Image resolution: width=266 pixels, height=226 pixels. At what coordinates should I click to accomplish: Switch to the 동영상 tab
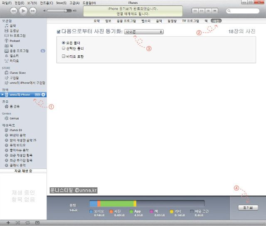[x=172, y=21]
